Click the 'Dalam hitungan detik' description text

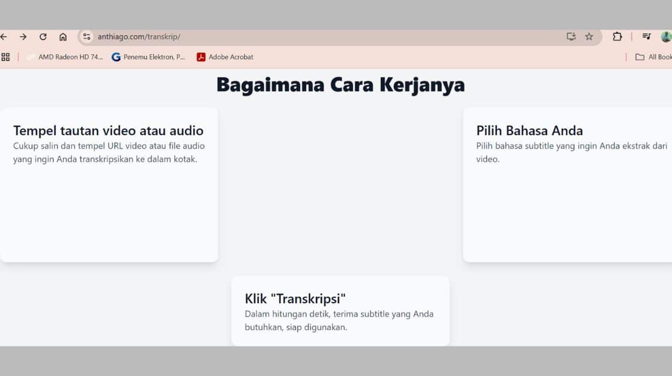339,320
